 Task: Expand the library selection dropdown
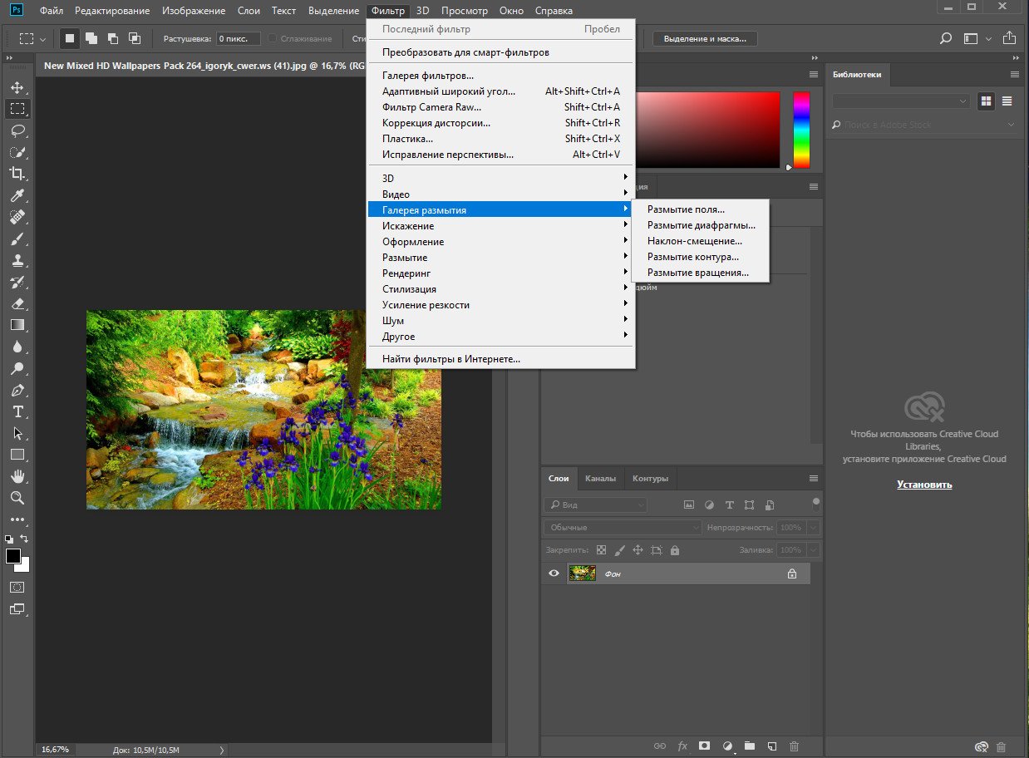coord(901,101)
